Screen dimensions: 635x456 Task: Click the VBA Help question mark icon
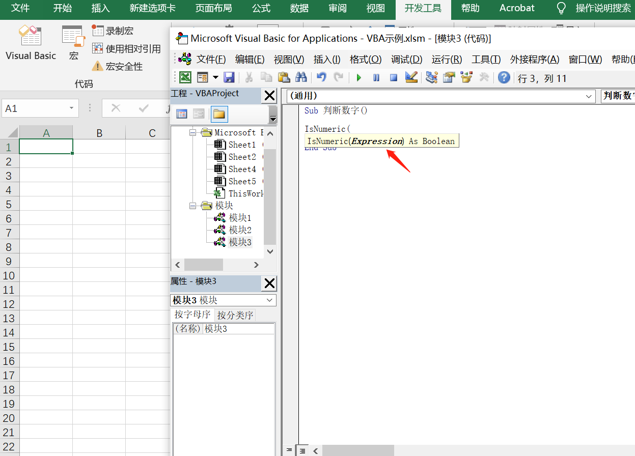[504, 77]
